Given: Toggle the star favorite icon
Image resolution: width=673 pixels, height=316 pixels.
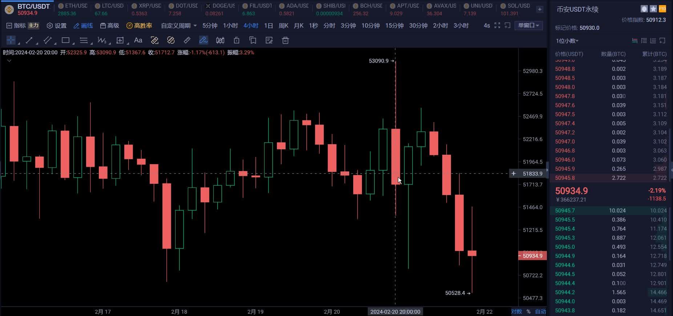Looking at the screenshot, I should coord(653,9).
